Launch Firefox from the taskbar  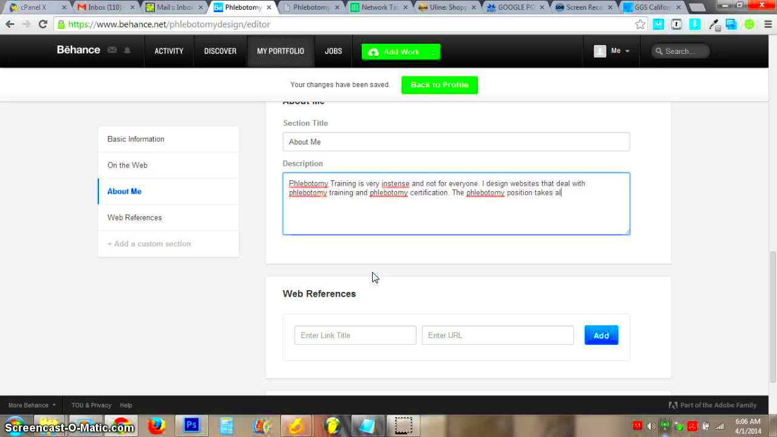pyautogui.click(x=156, y=425)
